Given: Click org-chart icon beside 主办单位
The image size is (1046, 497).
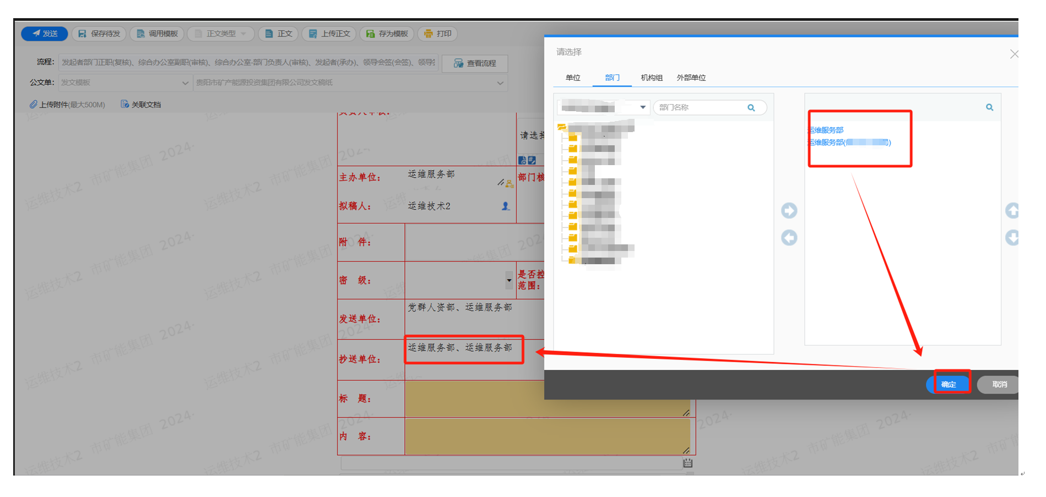Looking at the screenshot, I should coord(509,183).
